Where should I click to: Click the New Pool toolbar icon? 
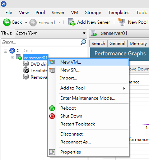click(x=122, y=22)
